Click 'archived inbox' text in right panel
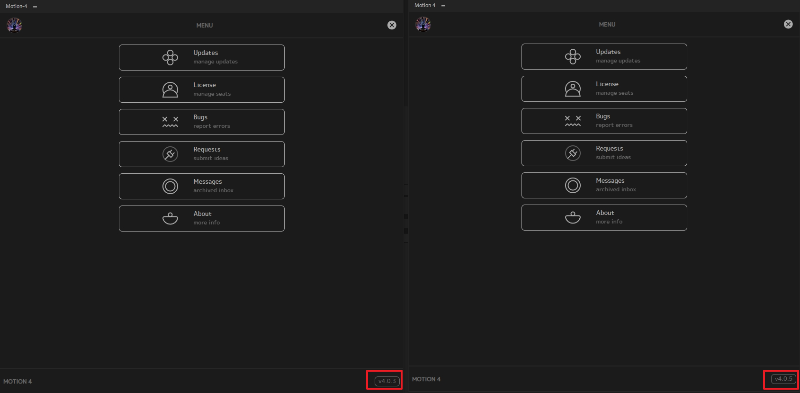 pos(616,189)
